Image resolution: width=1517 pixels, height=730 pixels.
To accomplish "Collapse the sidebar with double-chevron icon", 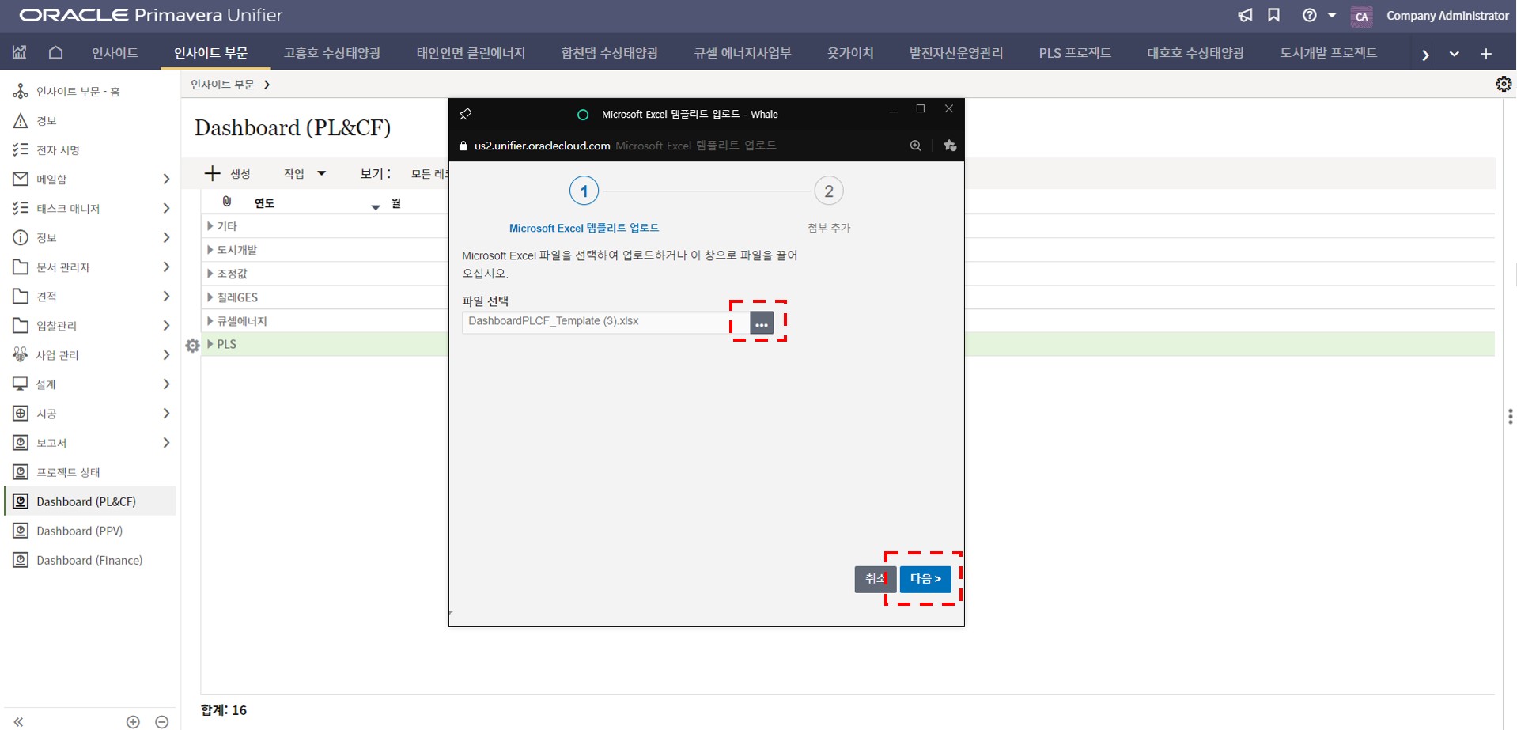I will coord(18,721).
